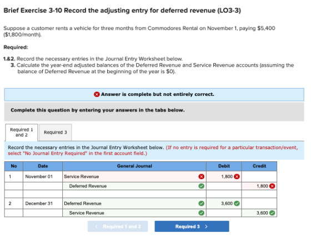Image resolution: width=311 pixels, height=244 pixels.
Task: Select the entry 1 Deferred Revenue account field
Action: click(x=134, y=186)
